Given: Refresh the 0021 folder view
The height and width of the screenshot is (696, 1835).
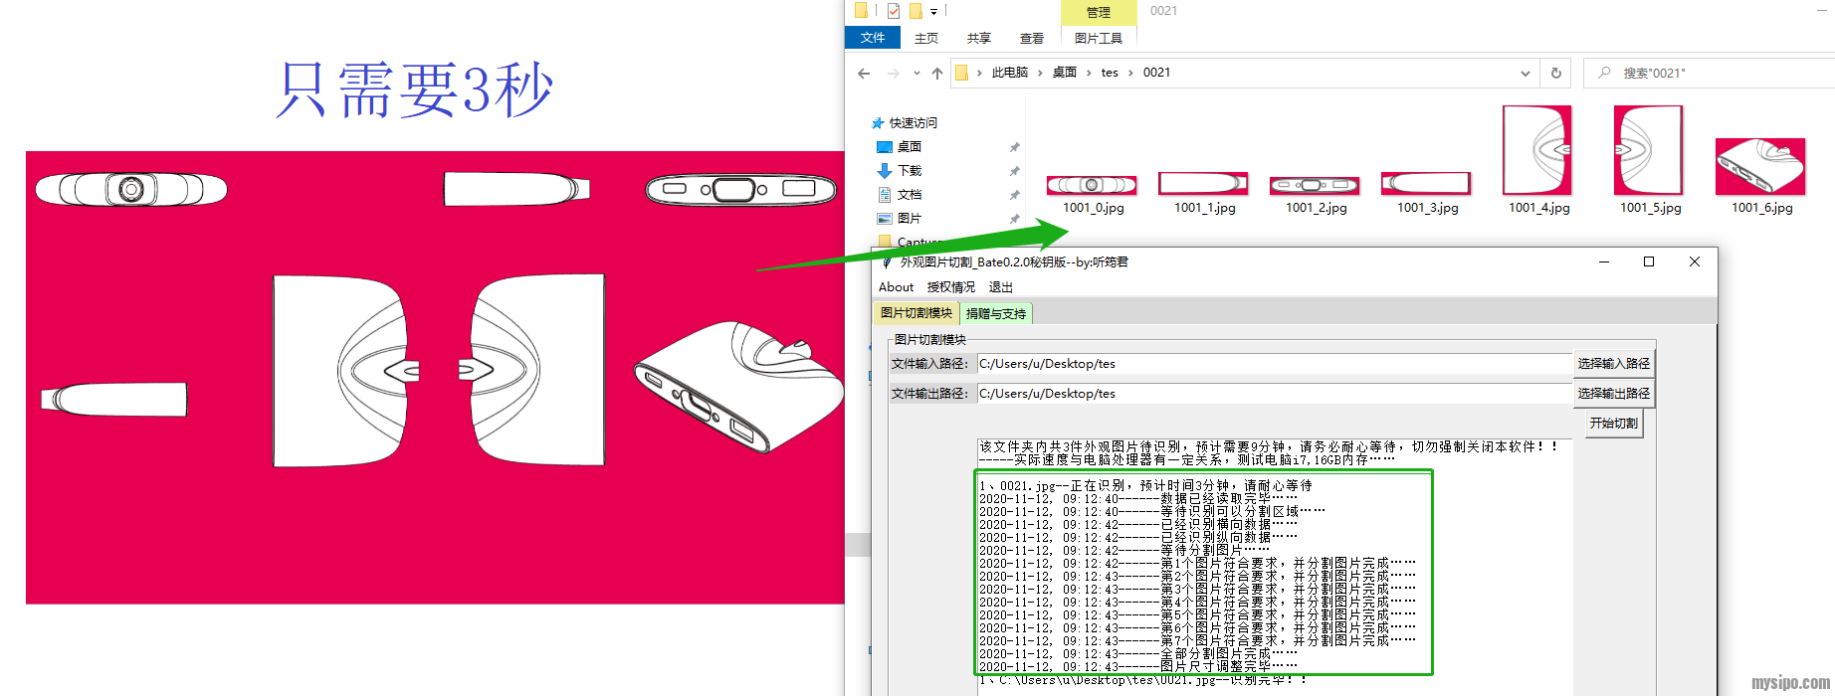Looking at the screenshot, I should pos(1556,73).
